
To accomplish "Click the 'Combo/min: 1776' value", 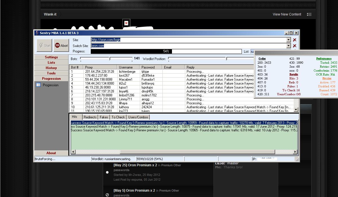I will click(325, 70).
